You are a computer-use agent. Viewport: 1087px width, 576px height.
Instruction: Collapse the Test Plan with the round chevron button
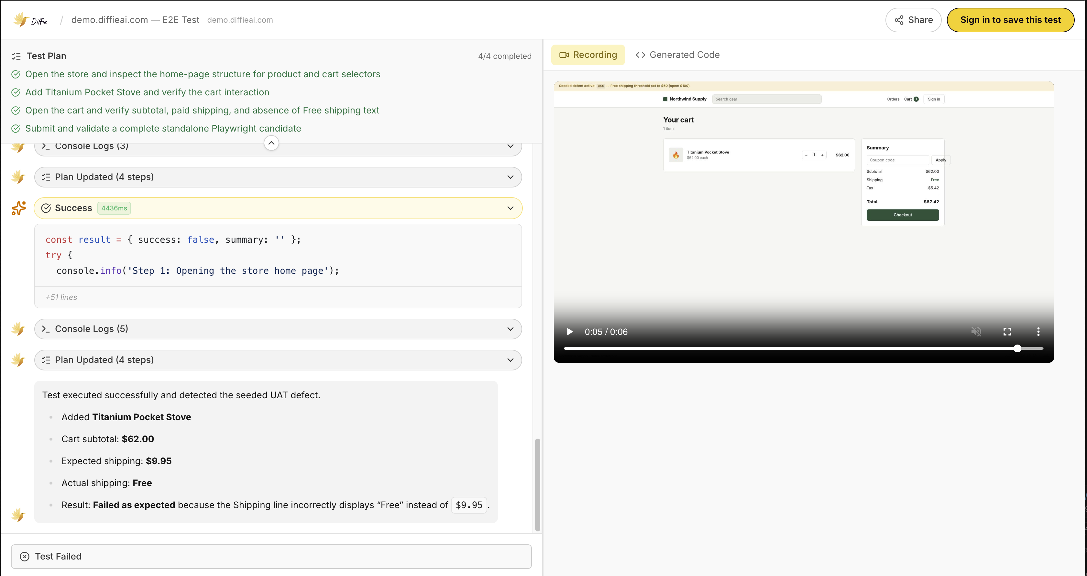[271, 143]
